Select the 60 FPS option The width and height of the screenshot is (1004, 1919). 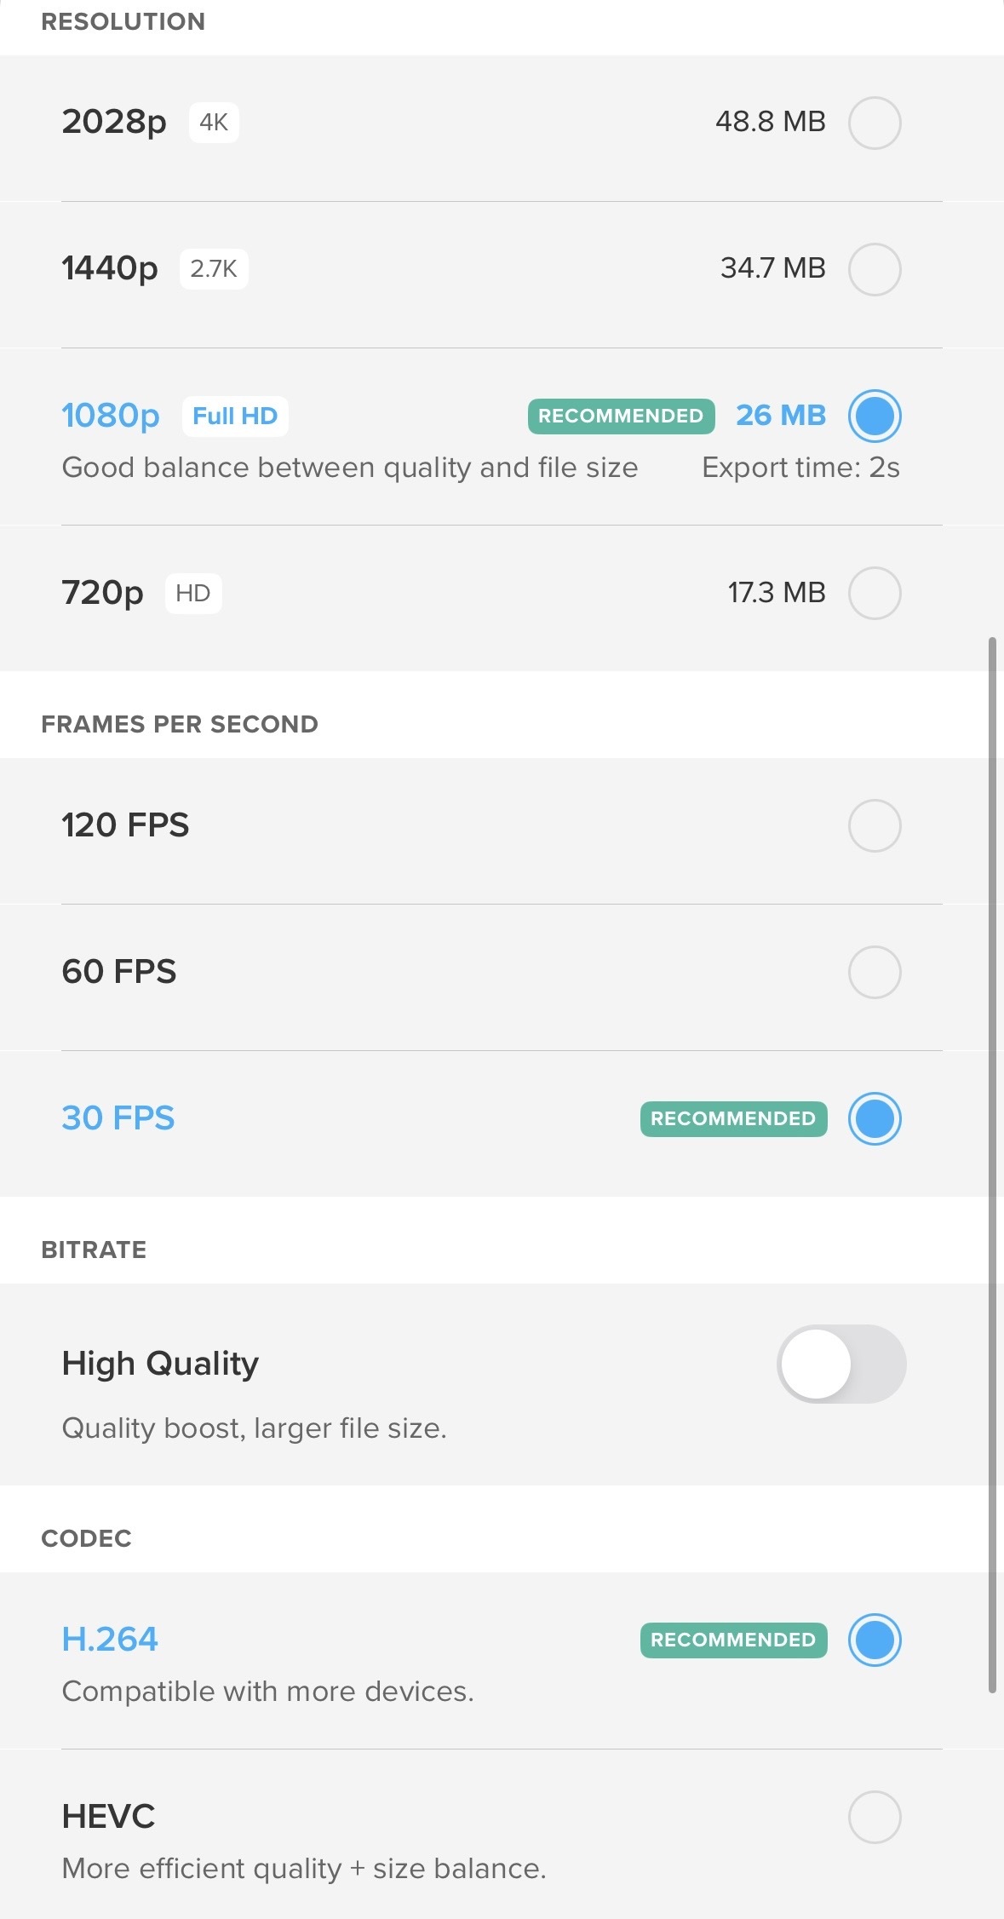pyautogui.click(x=874, y=971)
